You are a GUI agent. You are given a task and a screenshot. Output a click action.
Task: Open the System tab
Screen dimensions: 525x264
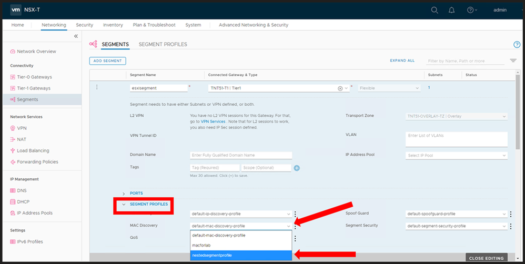pyautogui.click(x=193, y=25)
